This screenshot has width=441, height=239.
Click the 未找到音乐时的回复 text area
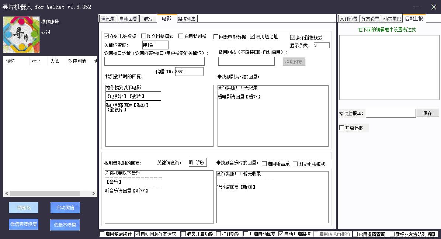click(272, 197)
